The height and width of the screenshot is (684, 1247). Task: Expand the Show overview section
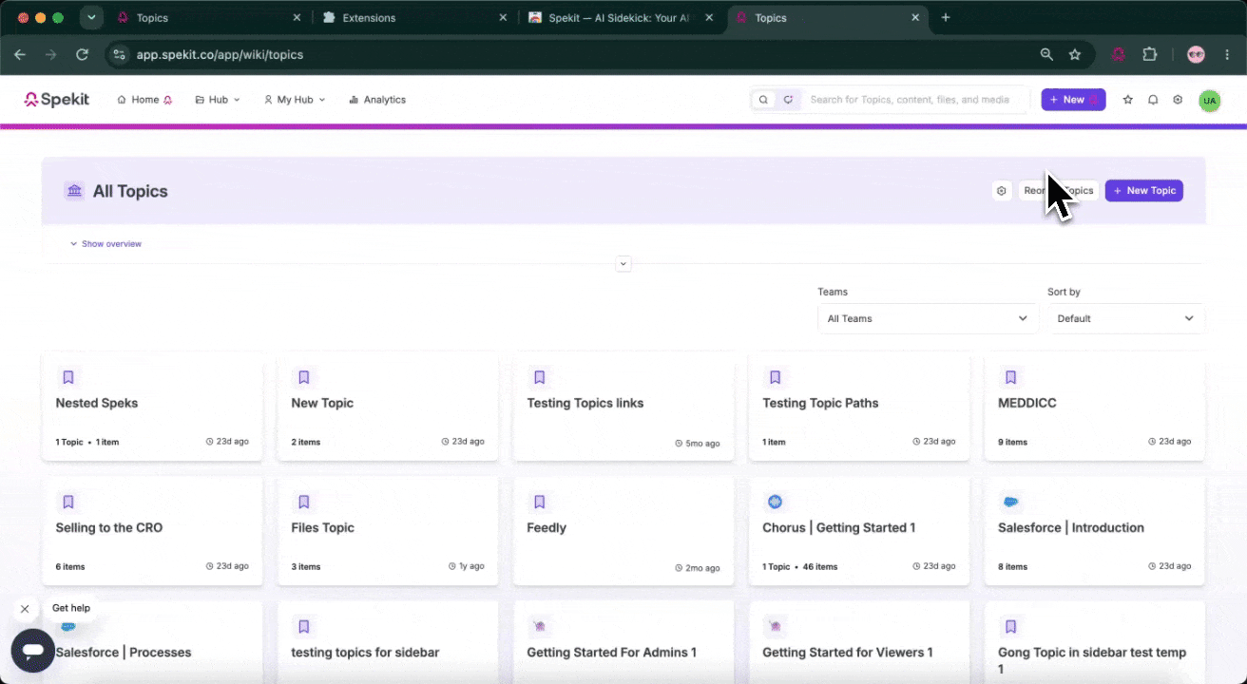(x=106, y=244)
